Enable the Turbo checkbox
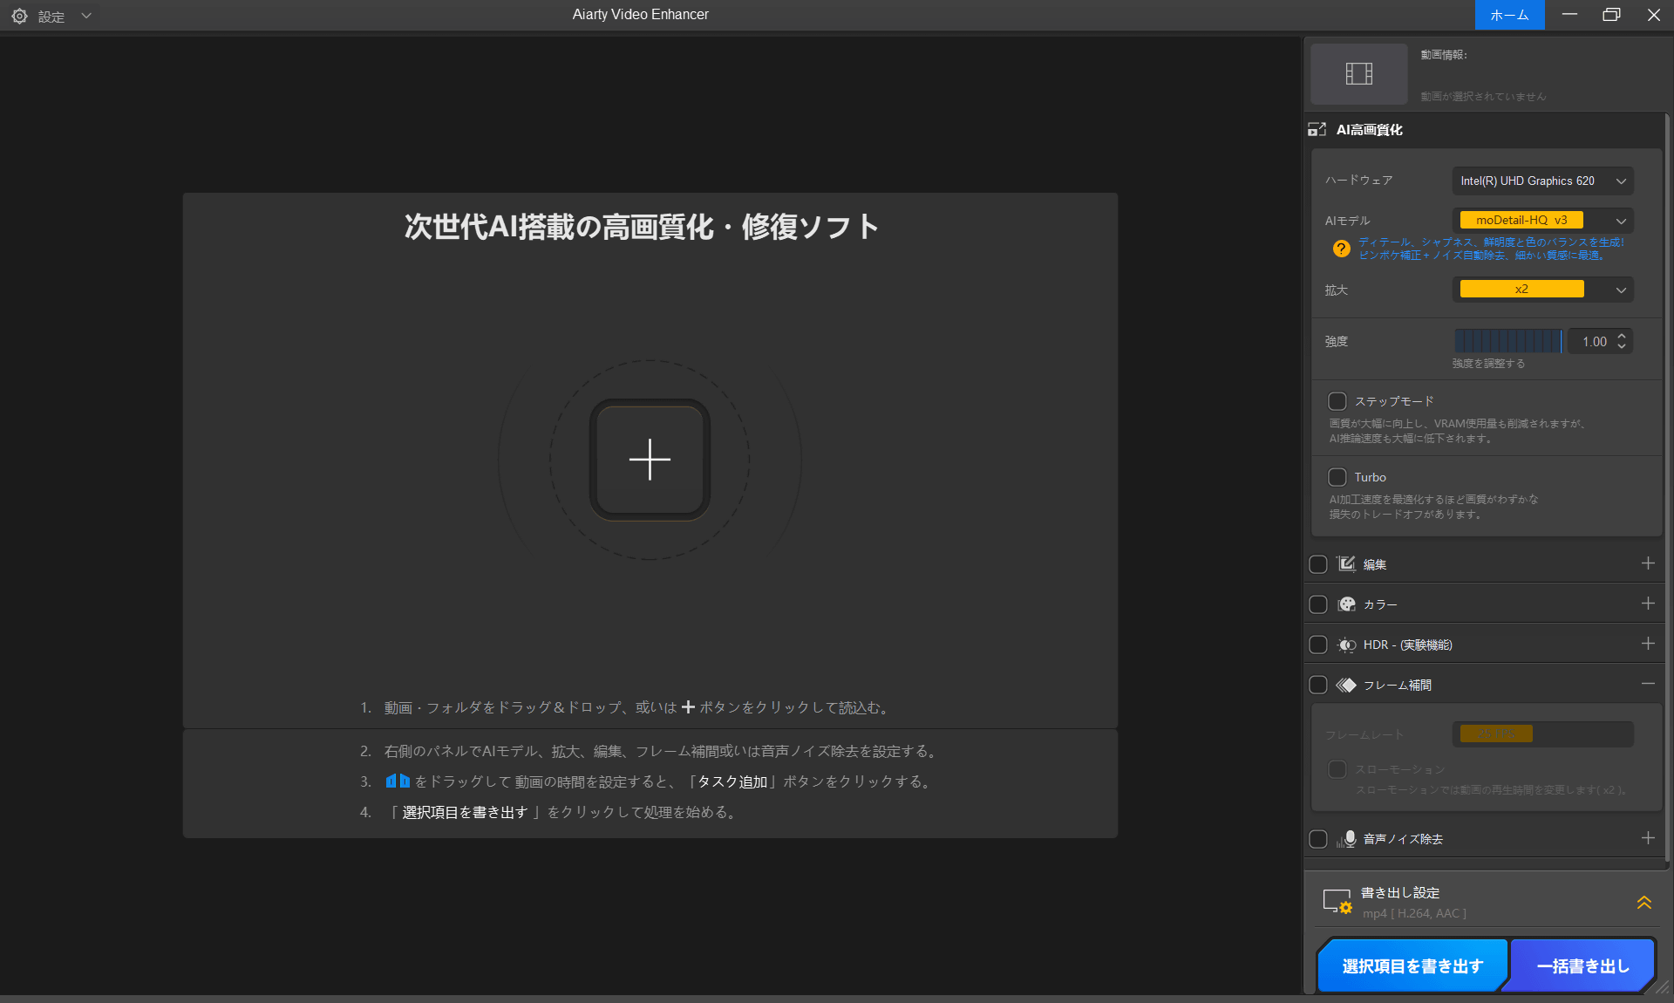 [1337, 477]
